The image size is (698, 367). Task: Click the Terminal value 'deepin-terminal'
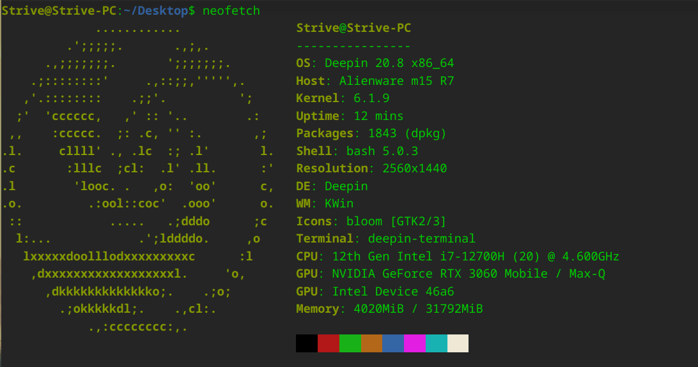click(x=422, y=239)
